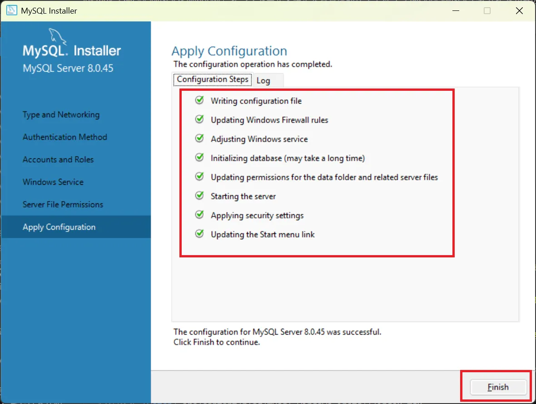Click 'Click Finish to continue.' message
Image resolution: width=536 pixels, height=404 pixels.
216,342
